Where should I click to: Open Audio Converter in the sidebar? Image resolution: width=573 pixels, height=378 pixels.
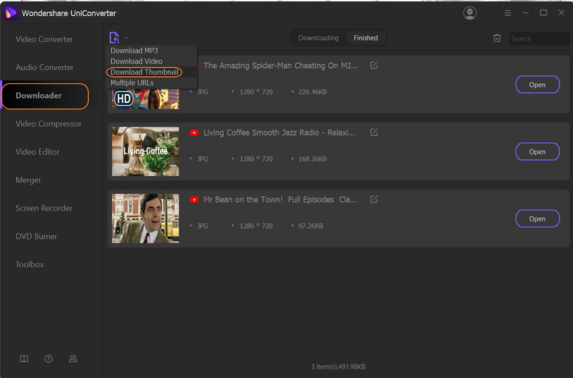coord(44,67)
